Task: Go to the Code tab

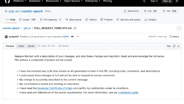Action: click(11, 20)
